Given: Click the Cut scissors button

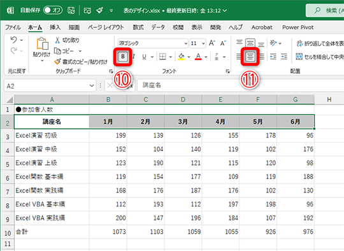Looking at the screenshot, I should click(x=67, y=40).
